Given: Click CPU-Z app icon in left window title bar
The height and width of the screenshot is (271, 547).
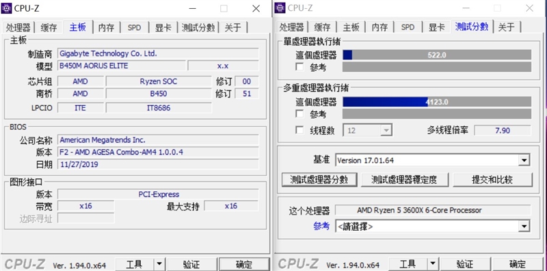Looking at the screenshot, I should [6, 8].
